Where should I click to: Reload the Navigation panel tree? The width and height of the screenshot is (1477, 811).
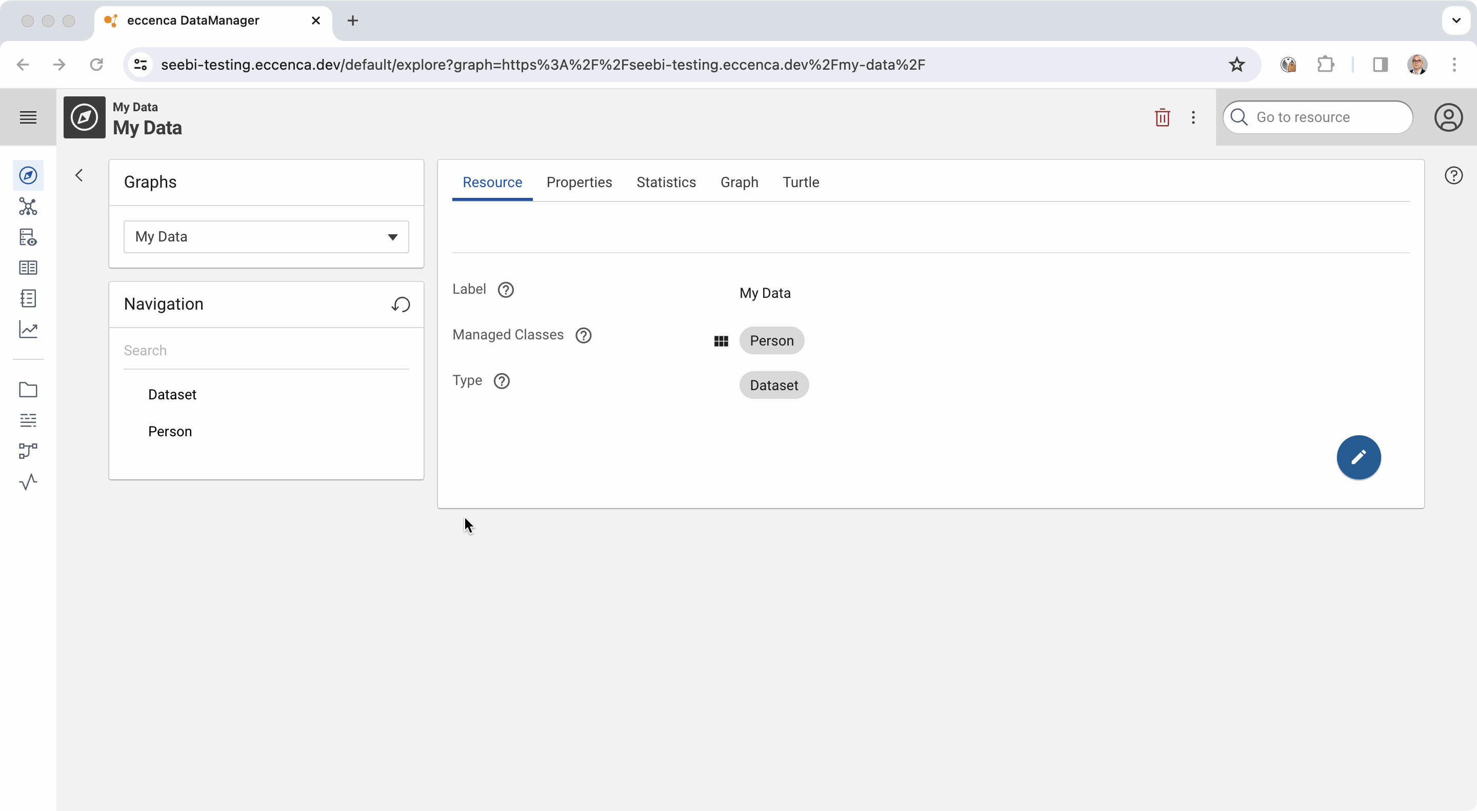tap(401, 305)
